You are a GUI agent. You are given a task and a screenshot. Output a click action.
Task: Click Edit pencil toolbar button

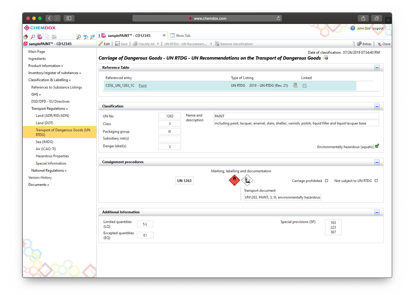[x=104, y=44]
